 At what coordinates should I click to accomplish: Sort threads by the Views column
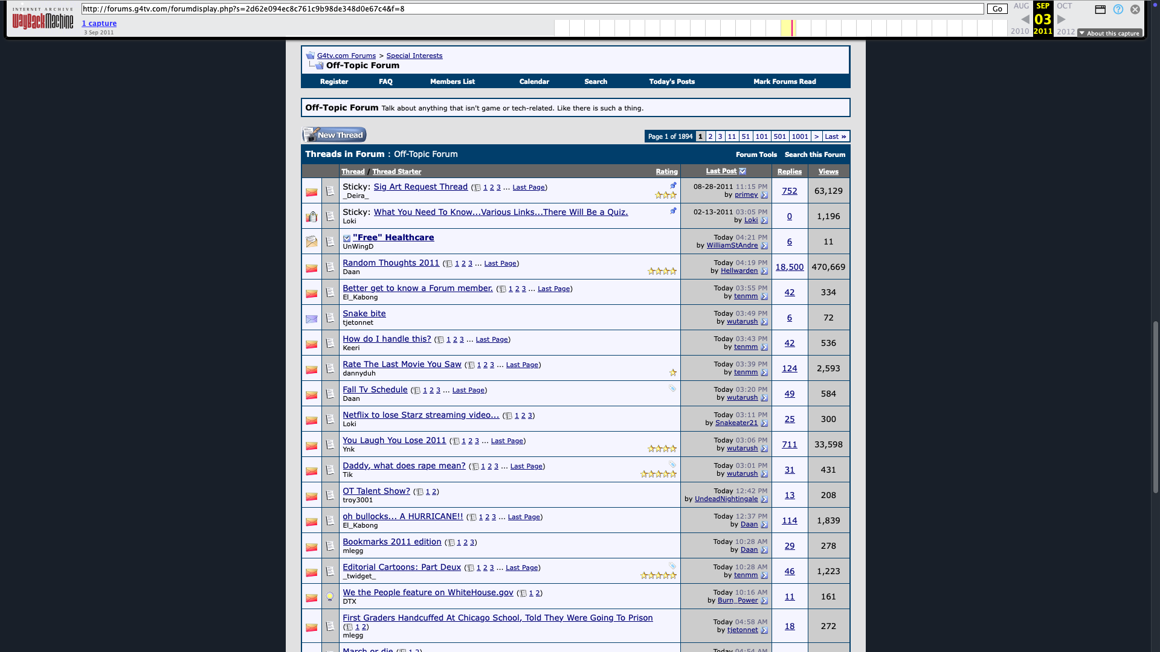pos(828,171)
